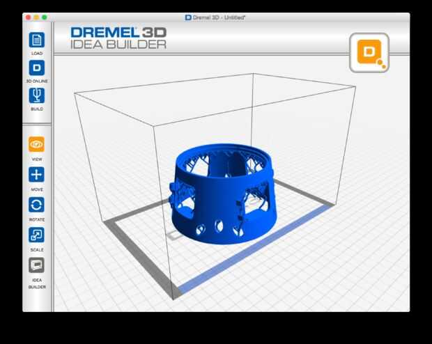Start the Build tool

point(37,95)
